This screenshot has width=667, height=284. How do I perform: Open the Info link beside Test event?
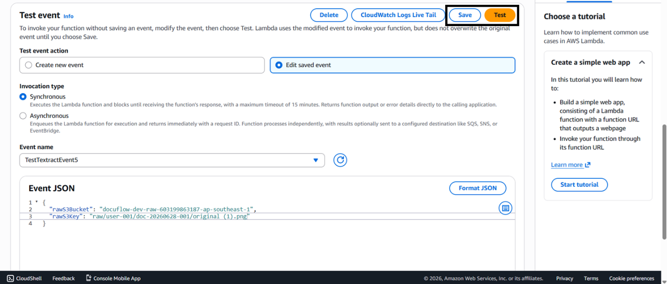point(68,16)
